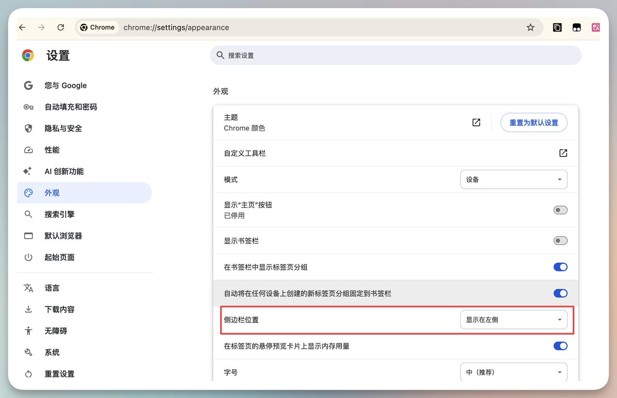Image resolution: width=617 pixels, height=398 pixels.
Task: Click the sparkle icon for AI 创新功能
Action: pos(28,171)
